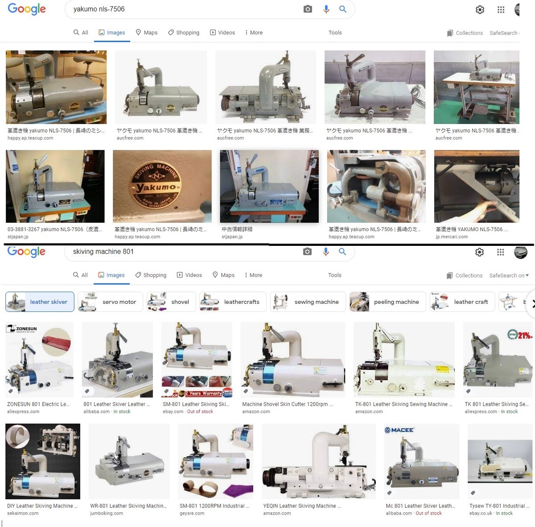
Task: Filter results by leather craft chip
Action: [x=462, y=302]
